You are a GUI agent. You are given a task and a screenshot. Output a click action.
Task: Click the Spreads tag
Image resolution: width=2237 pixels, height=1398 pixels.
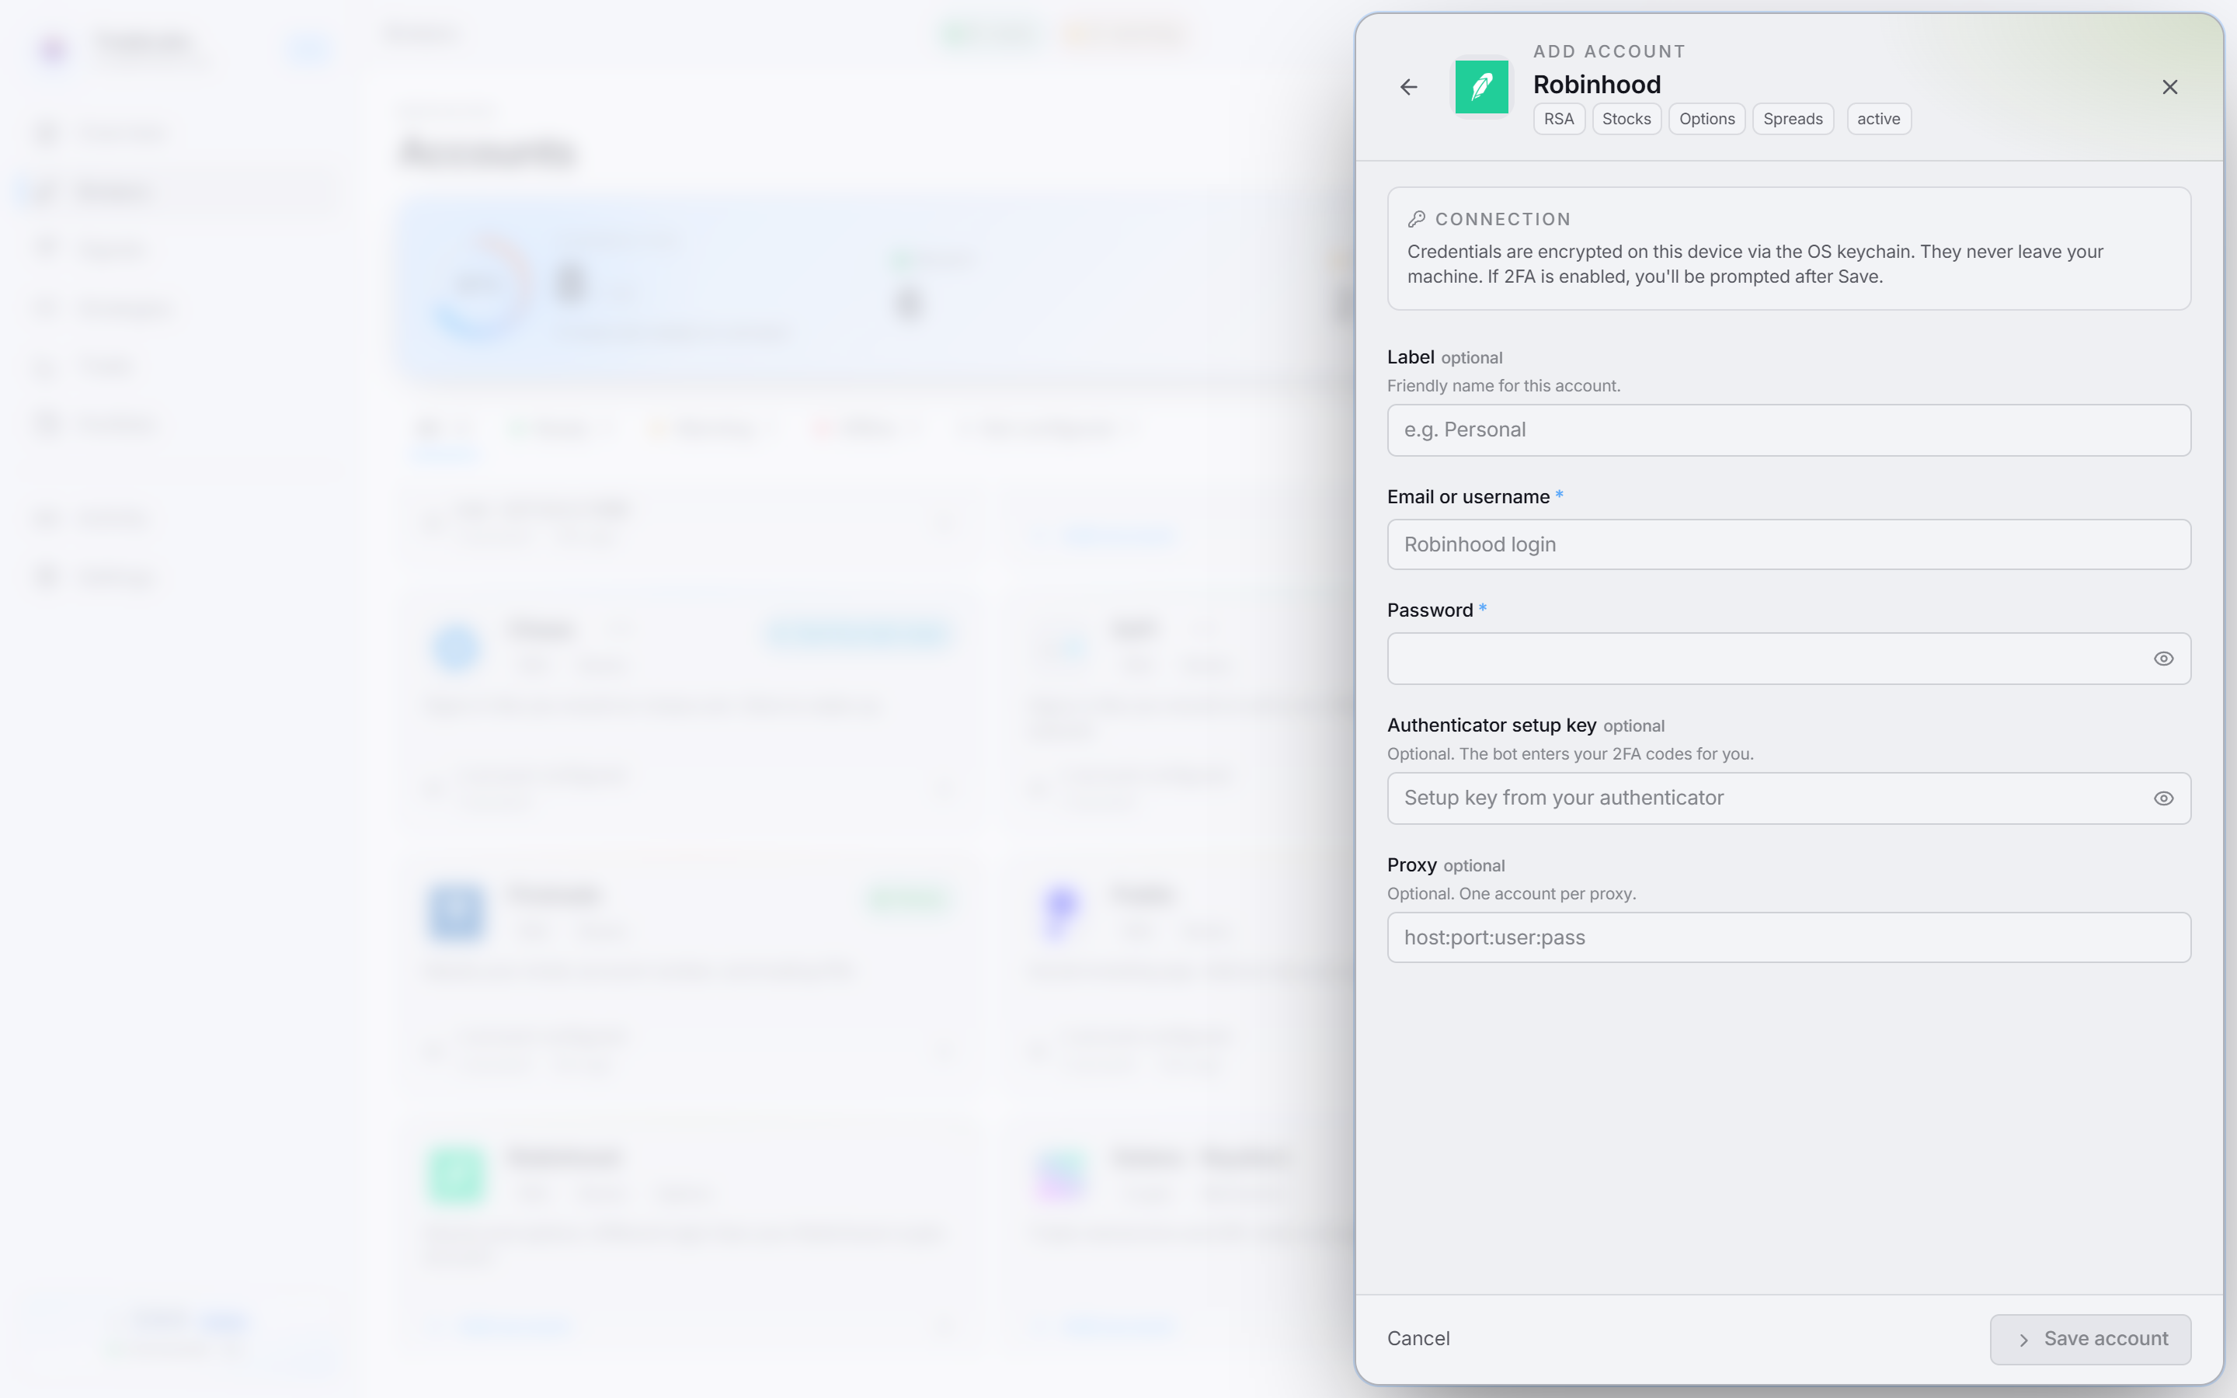coord(1793,120)
